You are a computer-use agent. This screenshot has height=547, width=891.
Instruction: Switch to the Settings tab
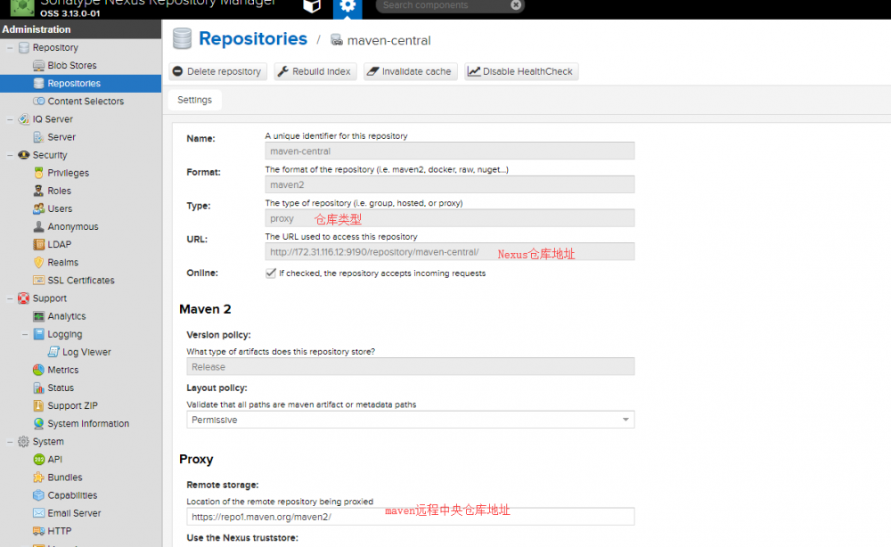(194, 100)
